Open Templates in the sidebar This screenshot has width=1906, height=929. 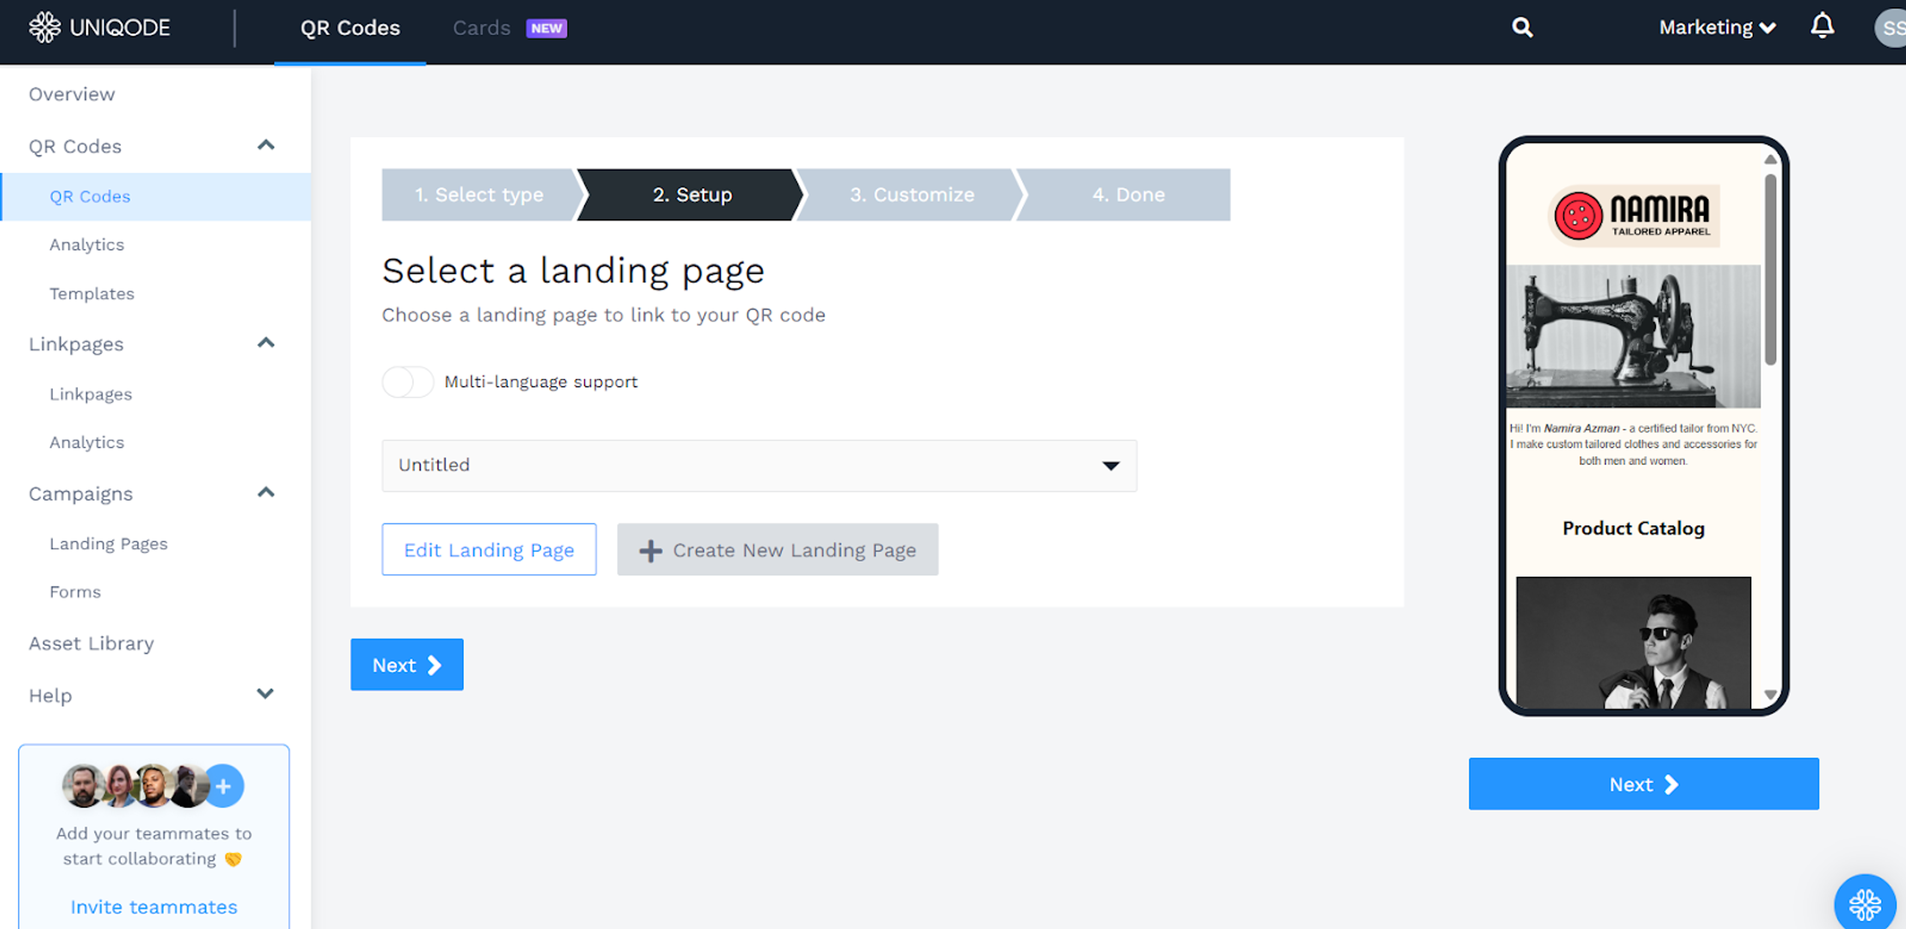pos(92,294)
